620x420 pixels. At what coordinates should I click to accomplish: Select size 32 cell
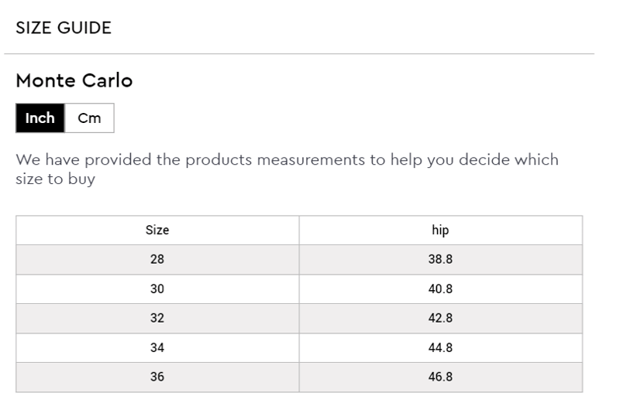[x=157, y=318]
